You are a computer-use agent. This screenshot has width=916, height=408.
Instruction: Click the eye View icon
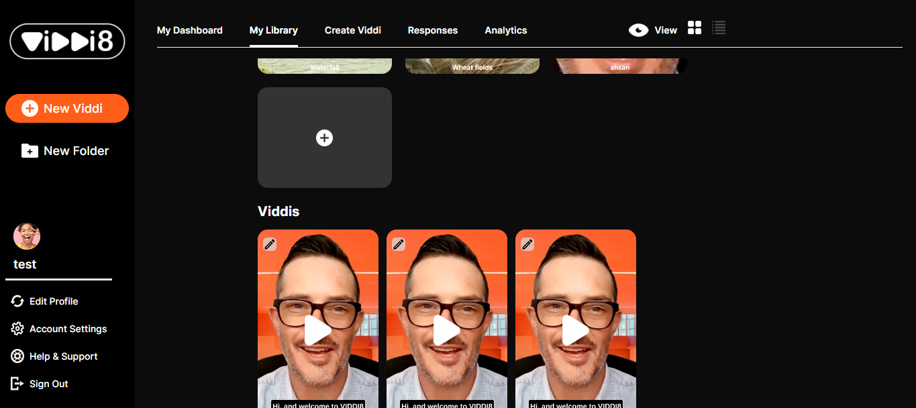(x=638, y=30)
